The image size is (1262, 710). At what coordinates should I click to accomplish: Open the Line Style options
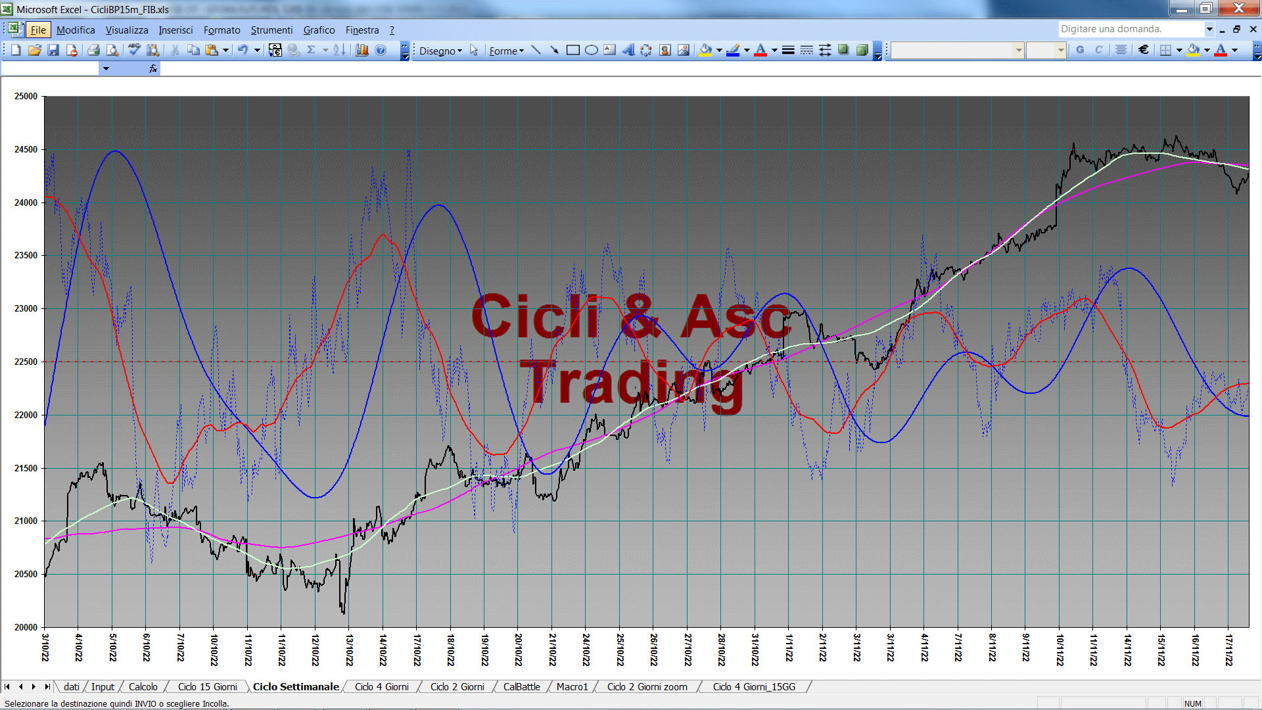click(x=788, y=50)
